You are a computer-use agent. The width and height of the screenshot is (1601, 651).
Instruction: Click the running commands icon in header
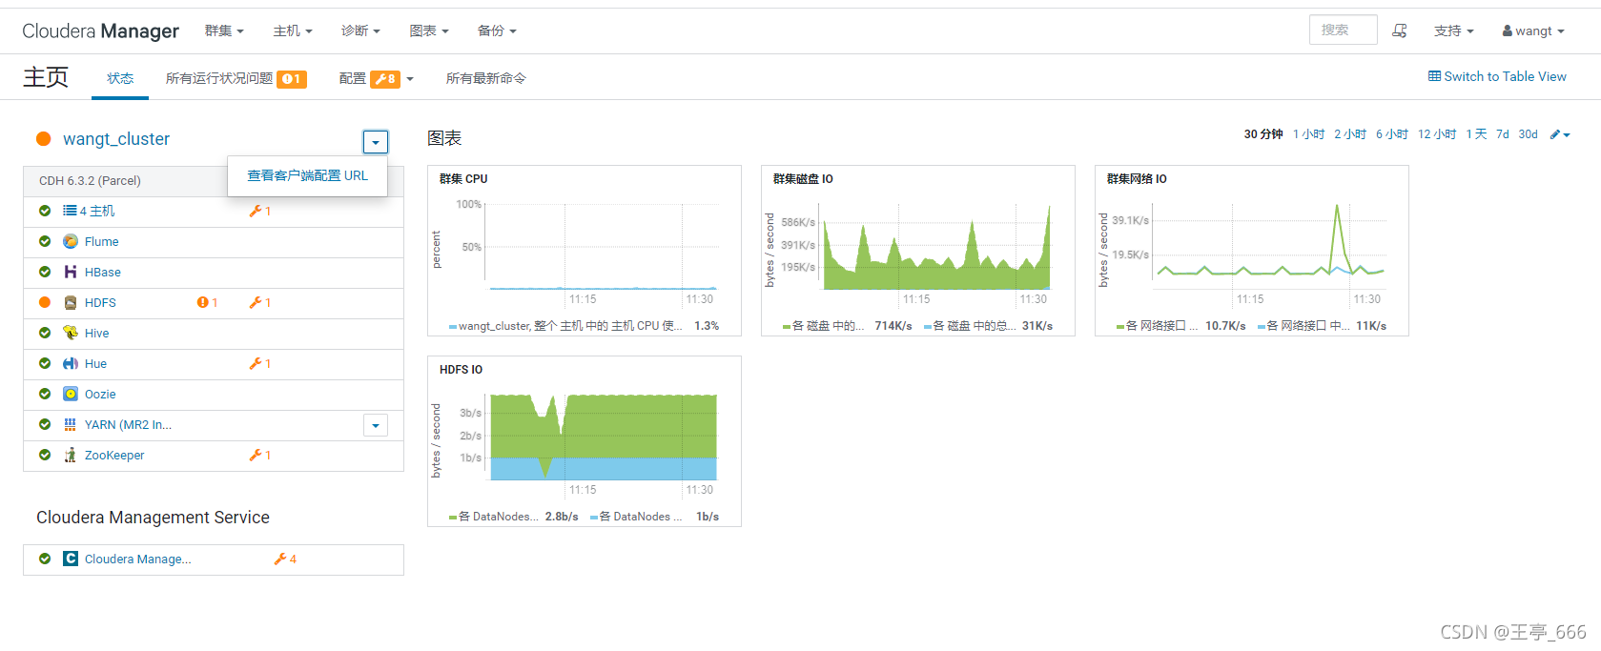pos(1399,31)
